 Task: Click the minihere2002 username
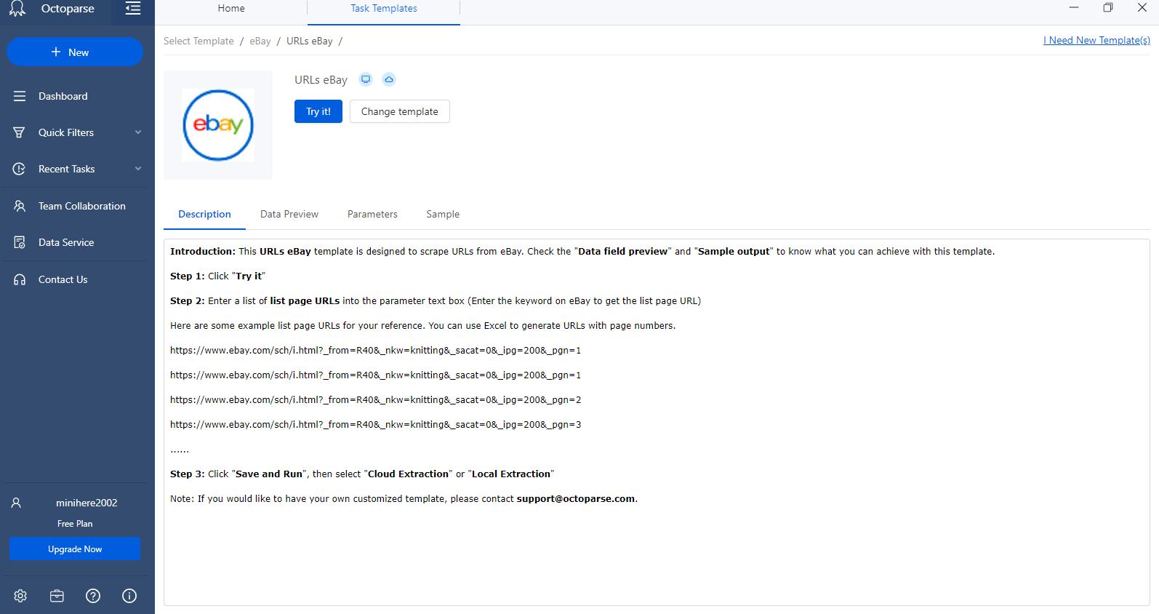(x=87, y=503)
